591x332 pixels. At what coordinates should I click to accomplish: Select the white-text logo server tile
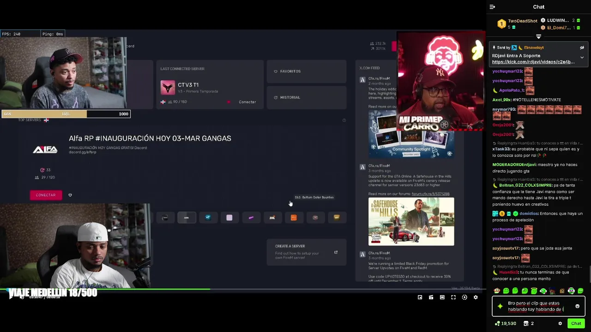(272, 218)
